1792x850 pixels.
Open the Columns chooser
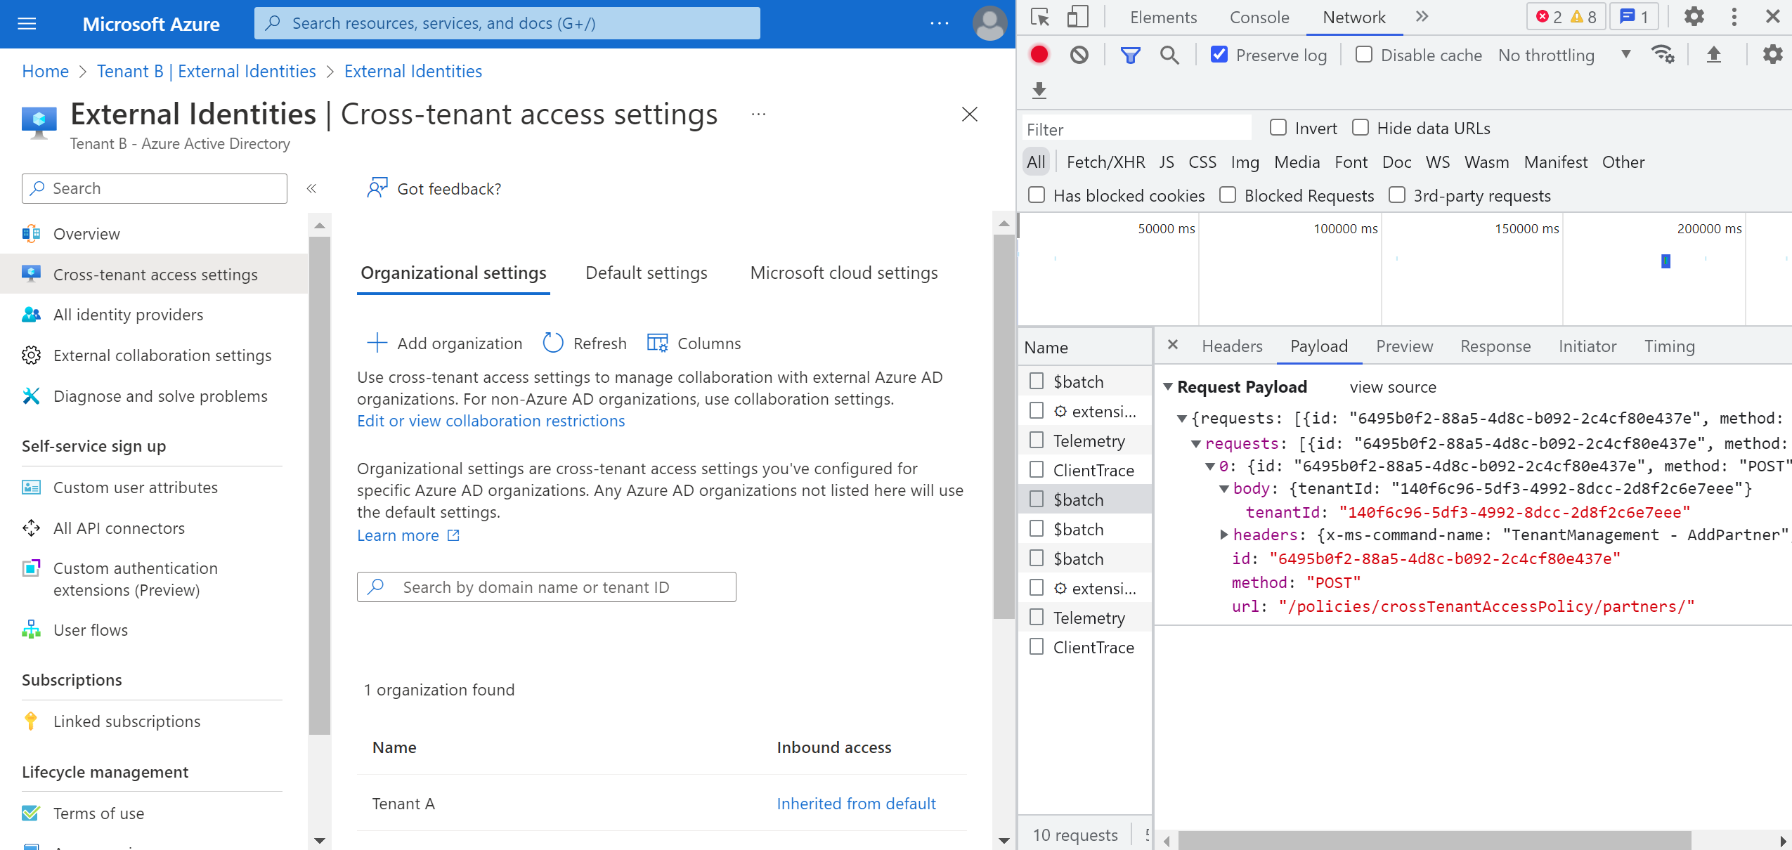tap(694, 344)
